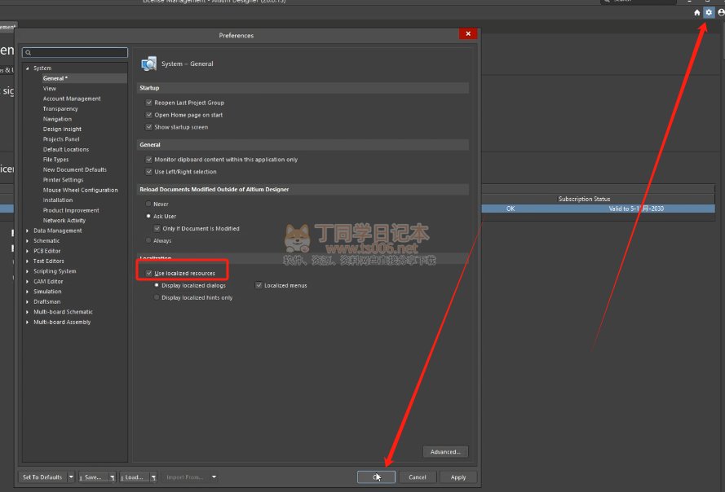Select Display localized hints only option

coord(157,297)
